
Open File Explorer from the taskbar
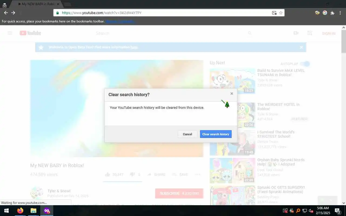[33, 211]
